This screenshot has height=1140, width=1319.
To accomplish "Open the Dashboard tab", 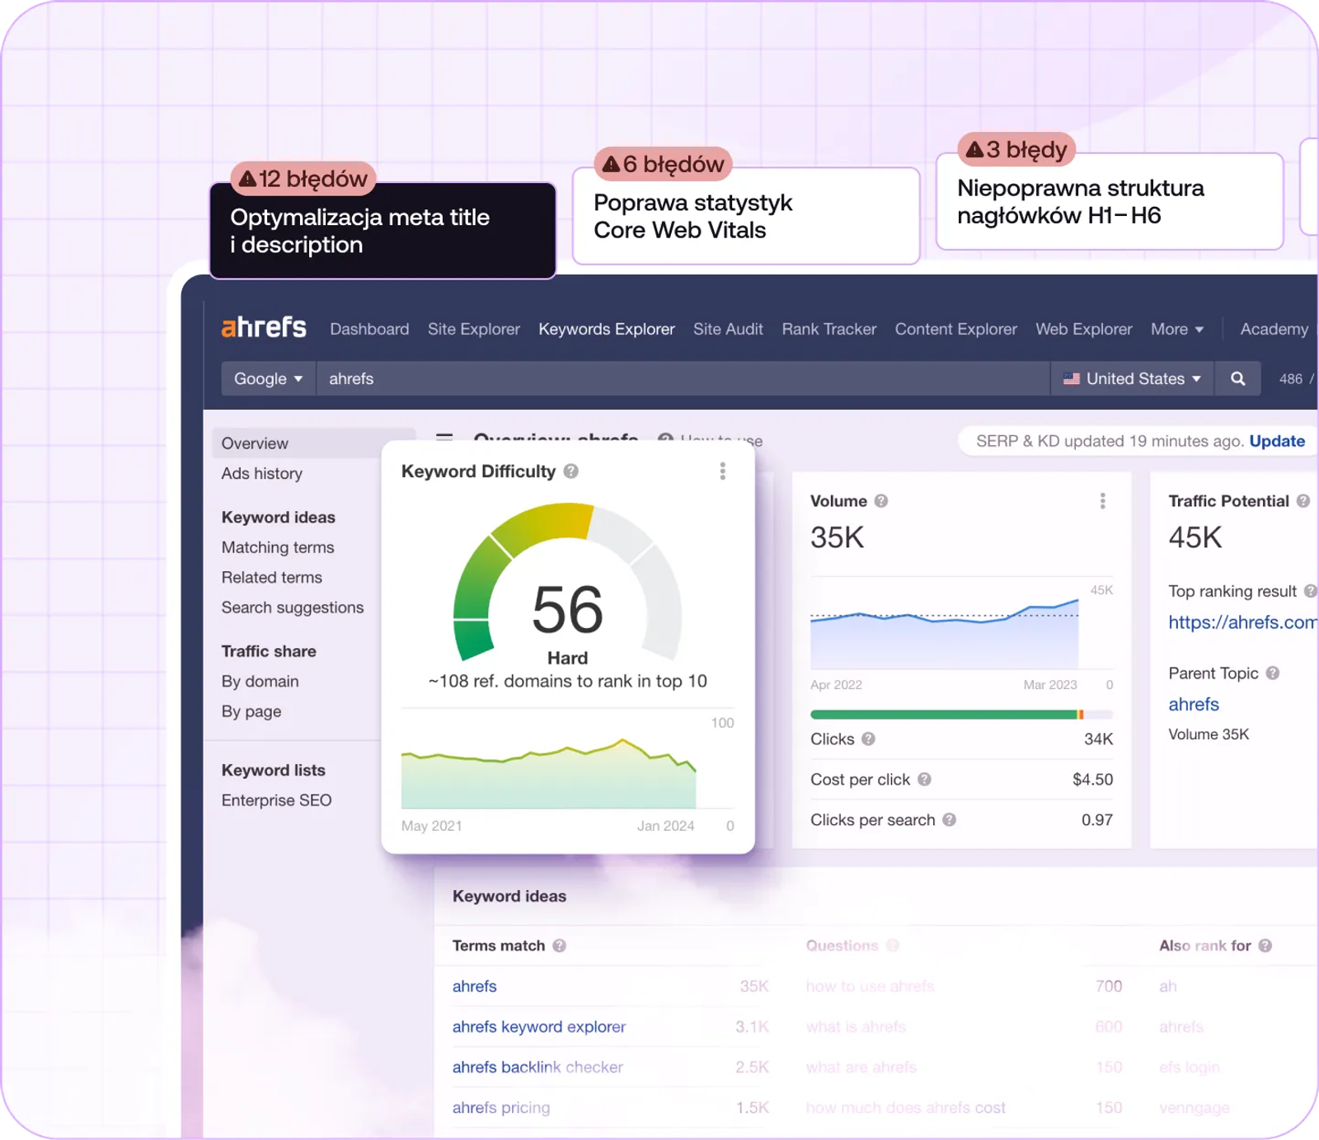I will coord(369,329).
